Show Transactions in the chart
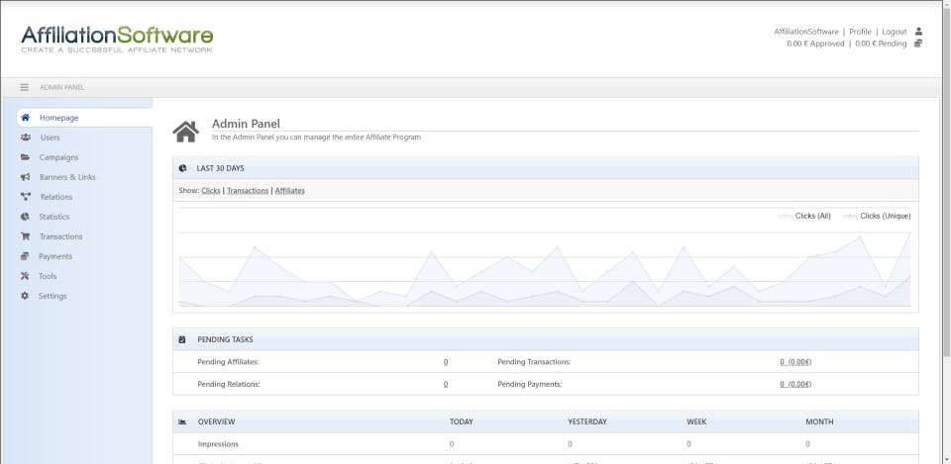Image resolution: width=951 pixels, height=464 pixels. (x=248, y=190)
